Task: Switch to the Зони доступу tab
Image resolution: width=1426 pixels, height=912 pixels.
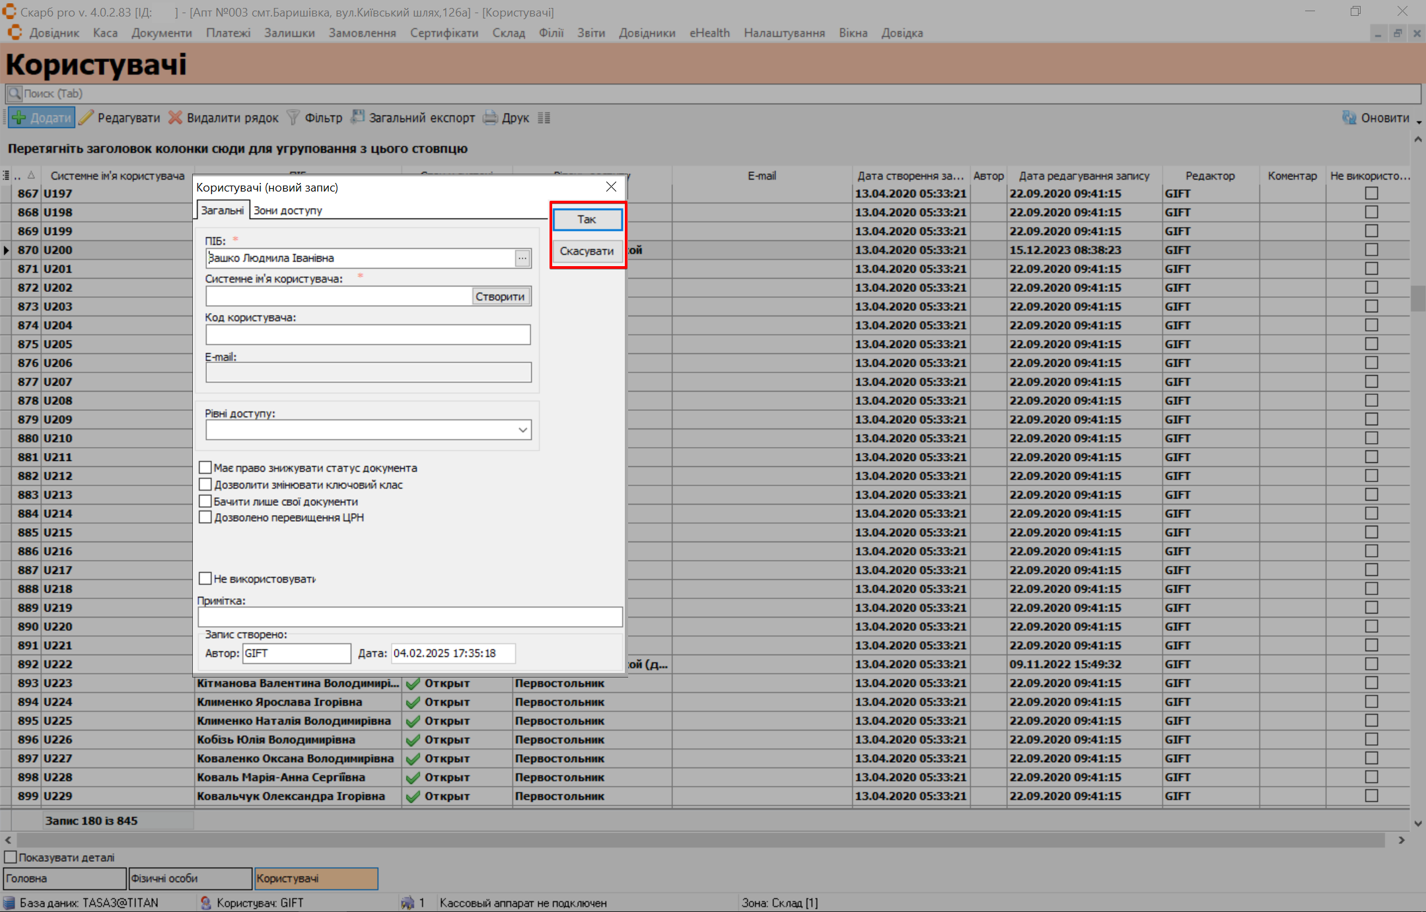Action: [x=287, y=210]
